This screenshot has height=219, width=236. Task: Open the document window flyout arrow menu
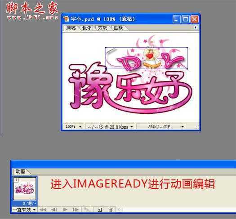[195, 27]
